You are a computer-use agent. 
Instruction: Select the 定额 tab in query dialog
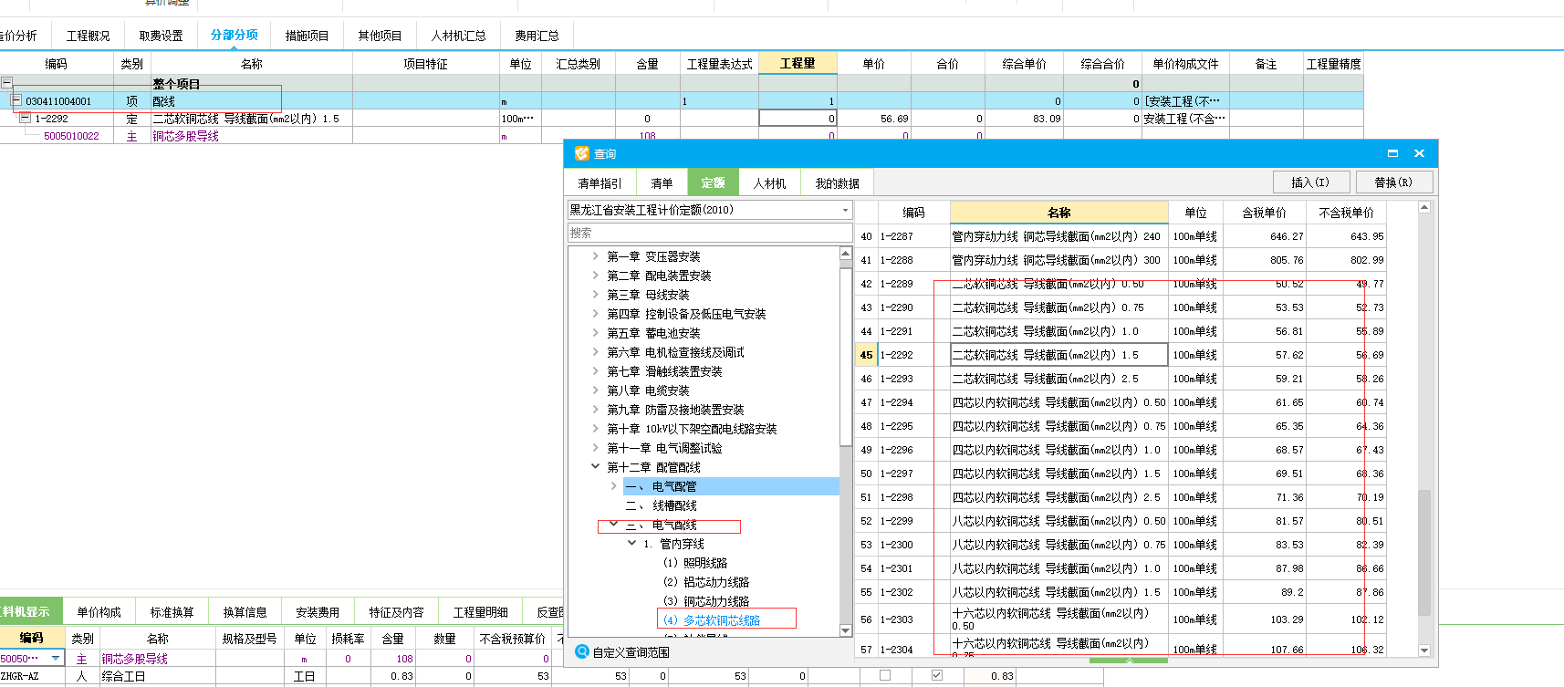[x=713, y=182]
